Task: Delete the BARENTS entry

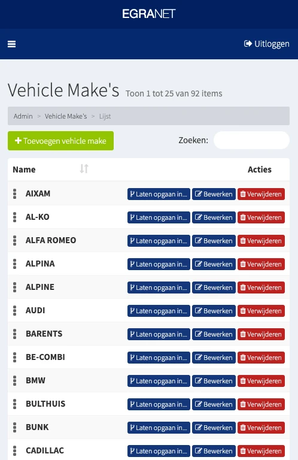Action: (261, 334)
